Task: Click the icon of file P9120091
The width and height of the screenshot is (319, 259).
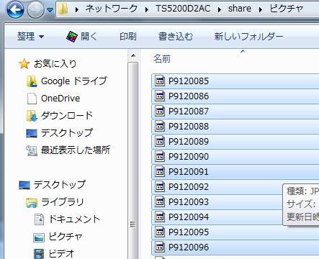Action: [160, 171]
